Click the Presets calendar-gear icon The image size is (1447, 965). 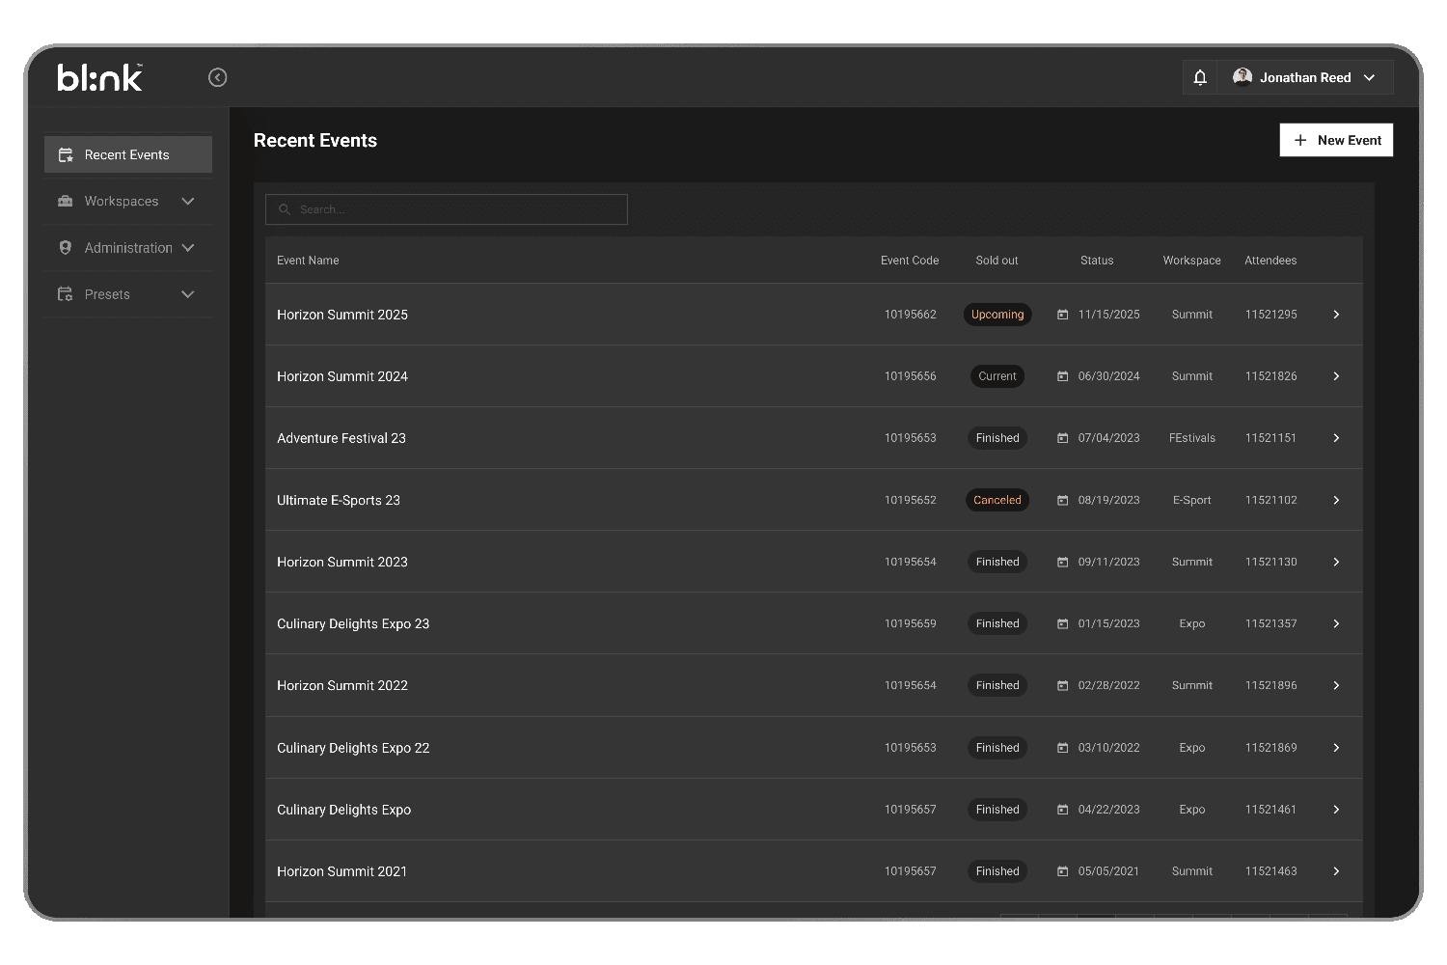[65, 293]
